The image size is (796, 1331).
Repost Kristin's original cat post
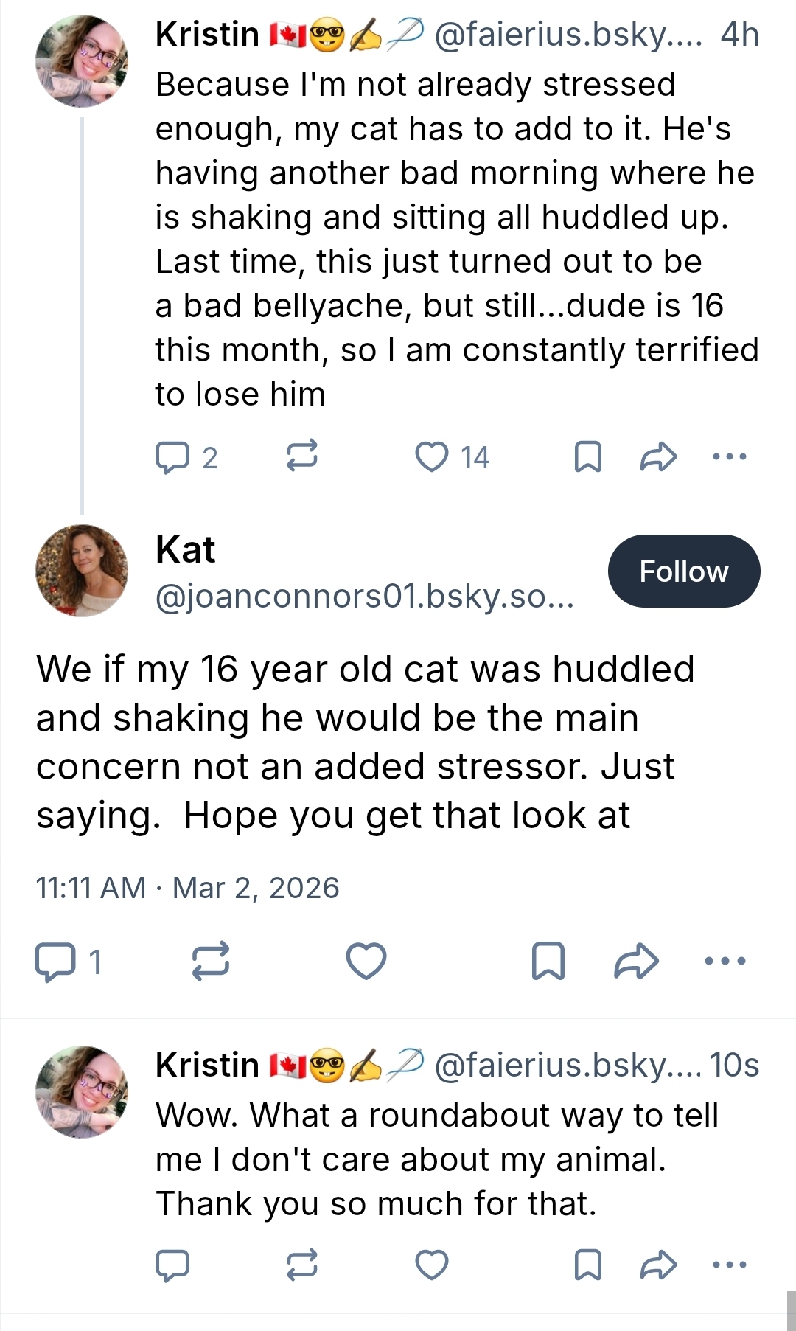[x=301, y=456]
